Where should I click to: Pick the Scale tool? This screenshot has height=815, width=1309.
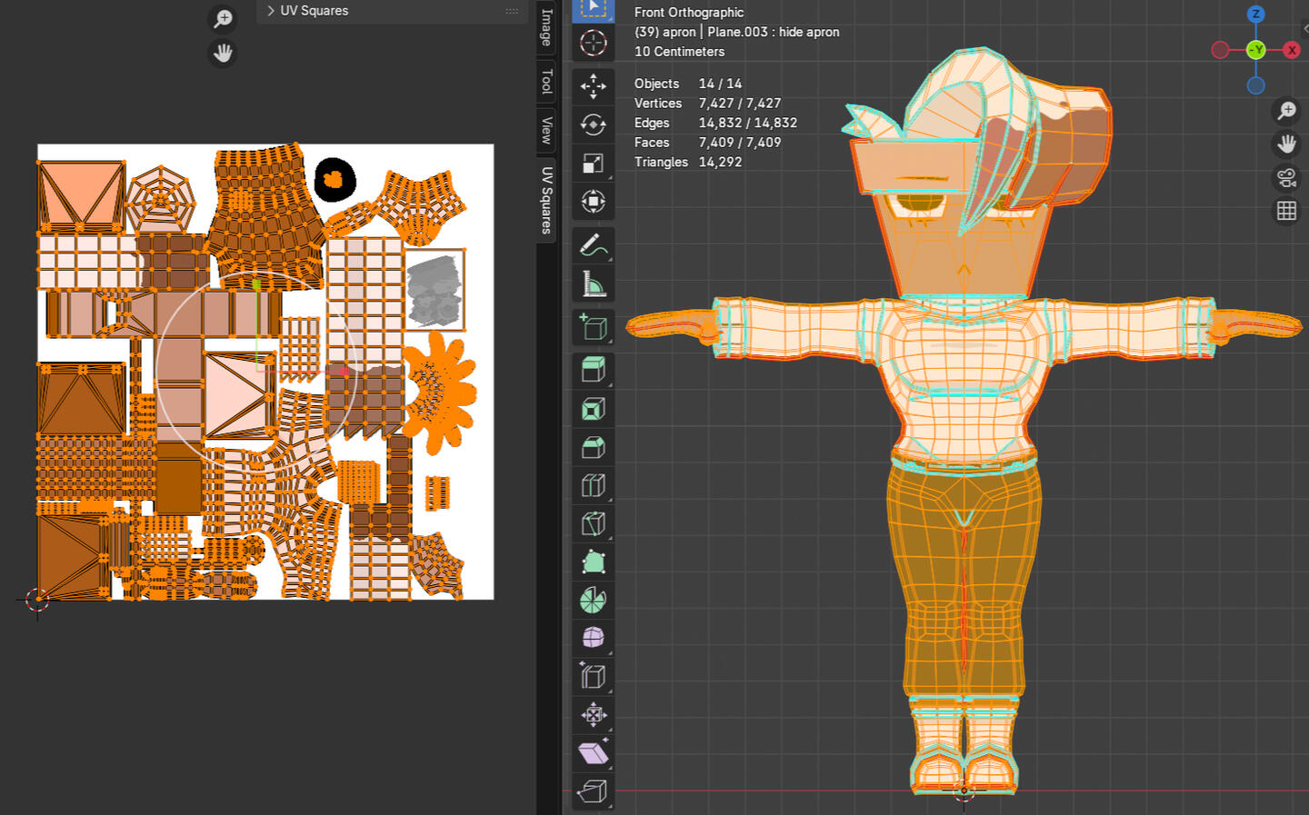(x=593, y=164)
